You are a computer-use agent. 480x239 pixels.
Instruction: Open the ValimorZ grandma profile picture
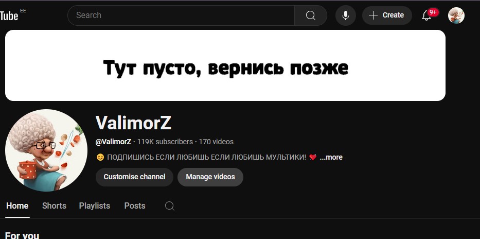[x=46, y=150]
